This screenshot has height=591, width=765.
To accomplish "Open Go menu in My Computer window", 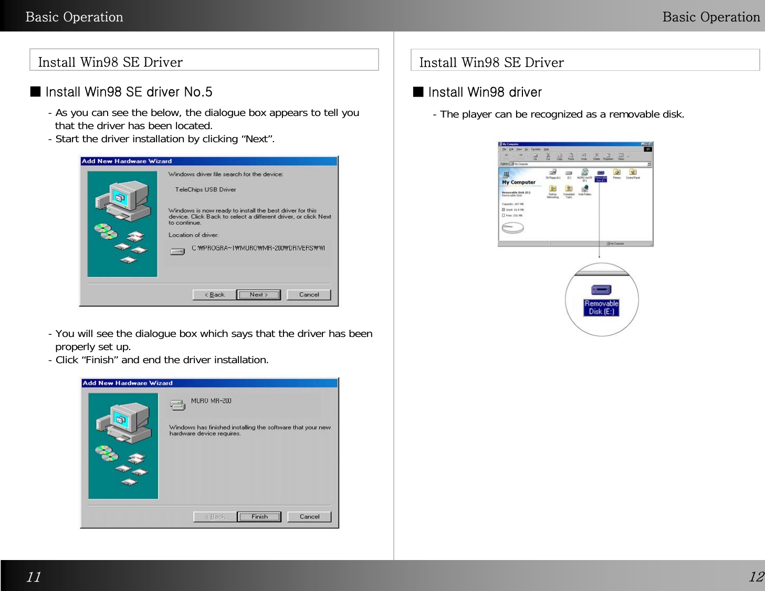I will (527, 149).
